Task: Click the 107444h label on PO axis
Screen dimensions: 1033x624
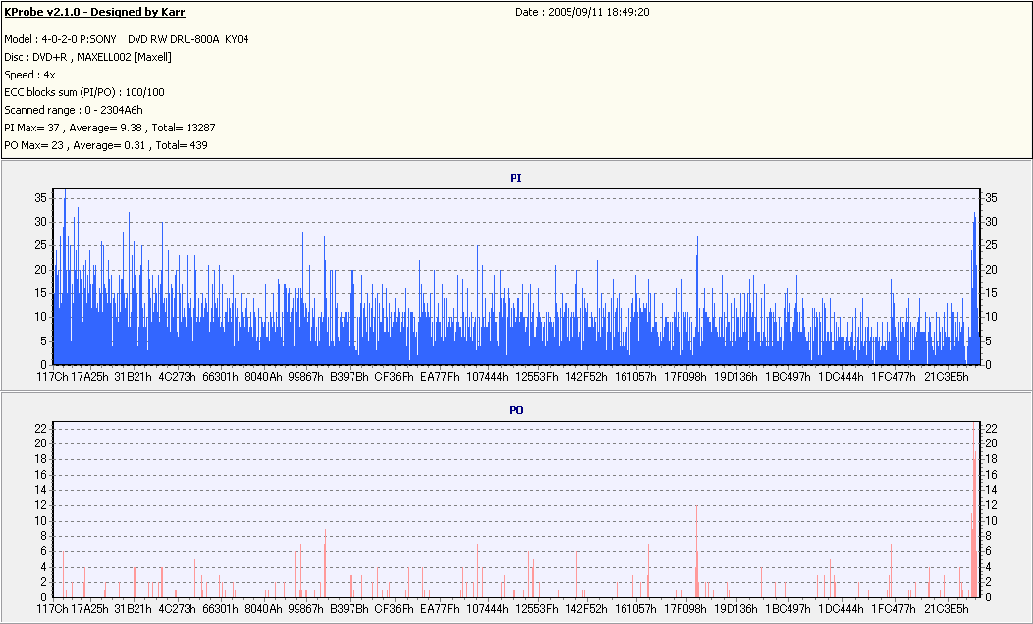Action: tap(487, 609)
